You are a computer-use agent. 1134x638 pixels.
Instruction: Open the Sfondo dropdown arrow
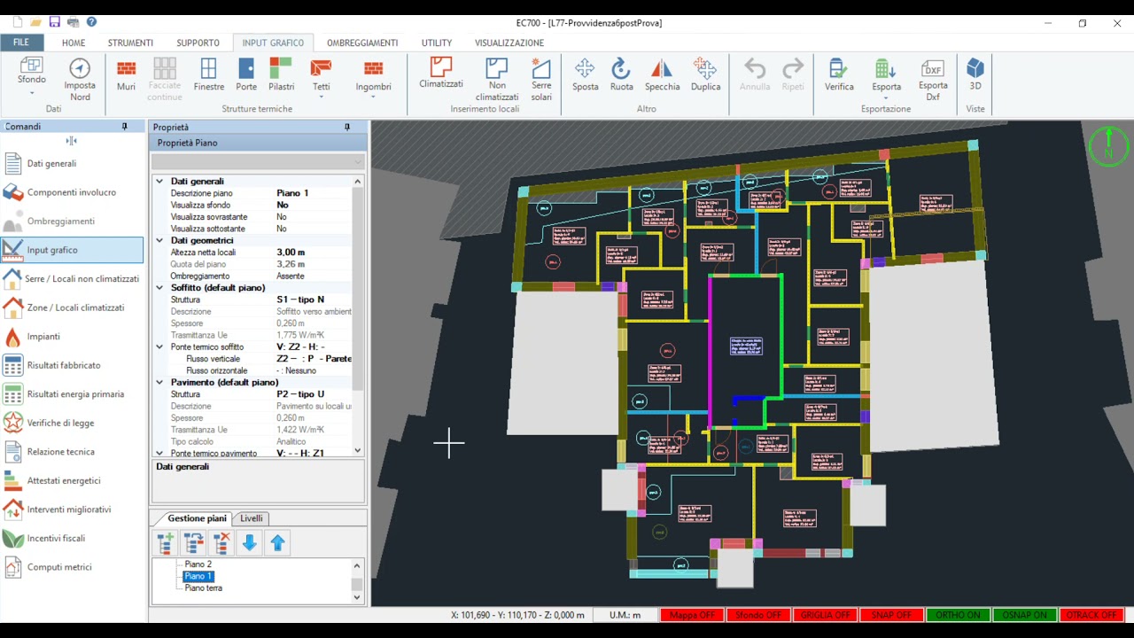click(32, 93)
